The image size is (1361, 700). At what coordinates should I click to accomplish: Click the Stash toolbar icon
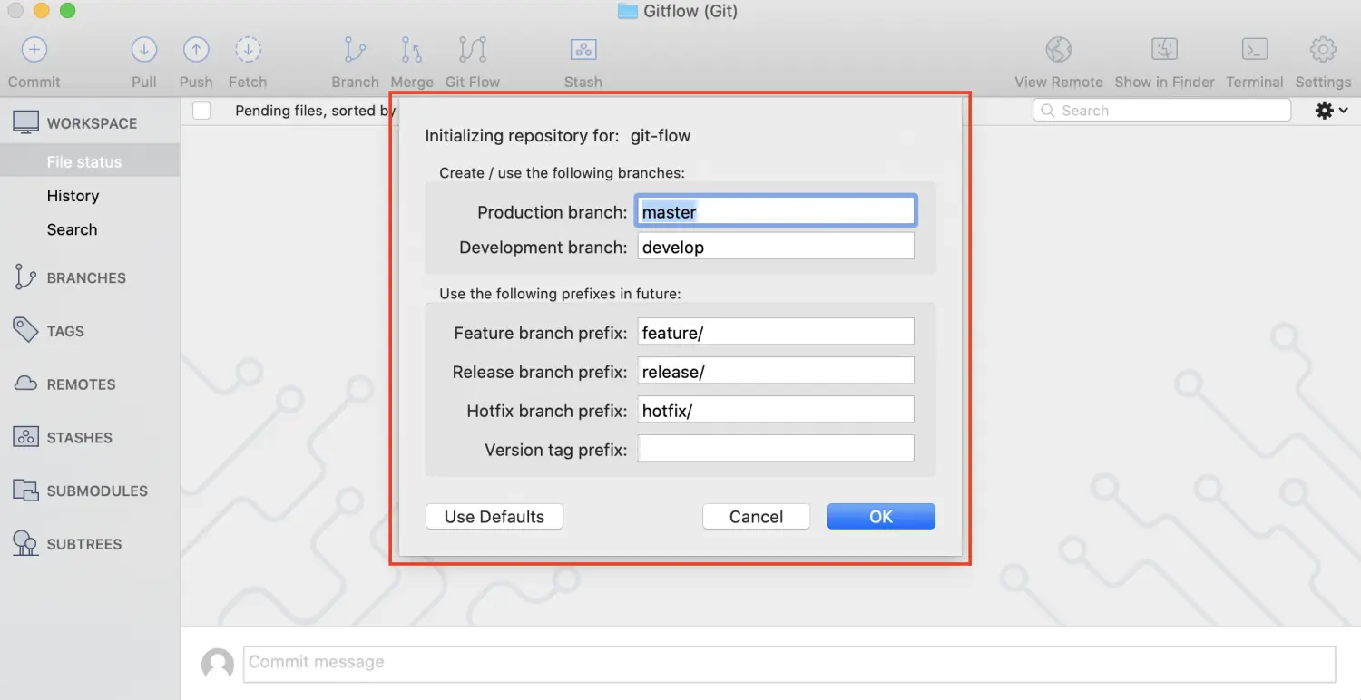pos(583,50)
